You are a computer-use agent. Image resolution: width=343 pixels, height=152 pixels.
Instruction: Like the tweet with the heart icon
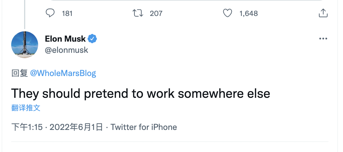(x=228, y=13)
